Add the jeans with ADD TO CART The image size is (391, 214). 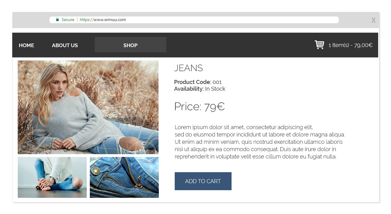click(203, 181)
